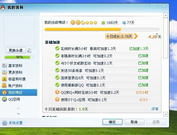
Task: Click green check icon for 在线时长满5小时
Action: pos(57,49)
